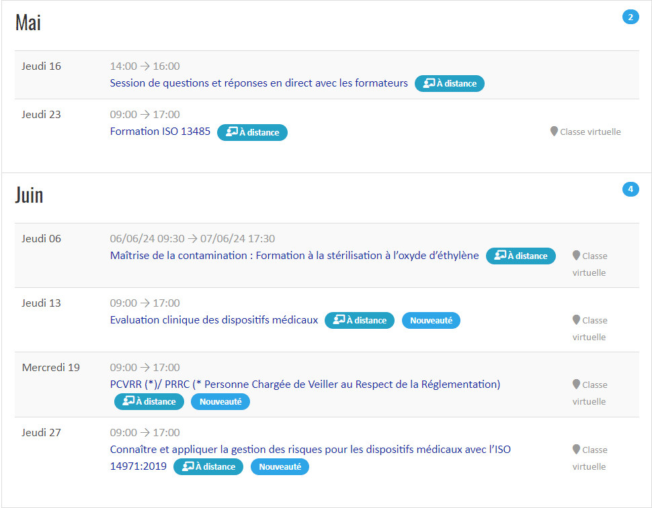The height and width of the screenshot is (508, 652).
Task: Open the ISO 14971:2019 risk management link
Action: 310,450
